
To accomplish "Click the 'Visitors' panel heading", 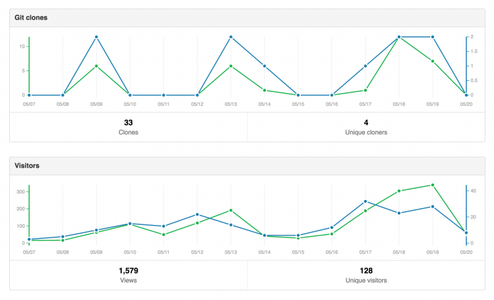I will 27,166.
